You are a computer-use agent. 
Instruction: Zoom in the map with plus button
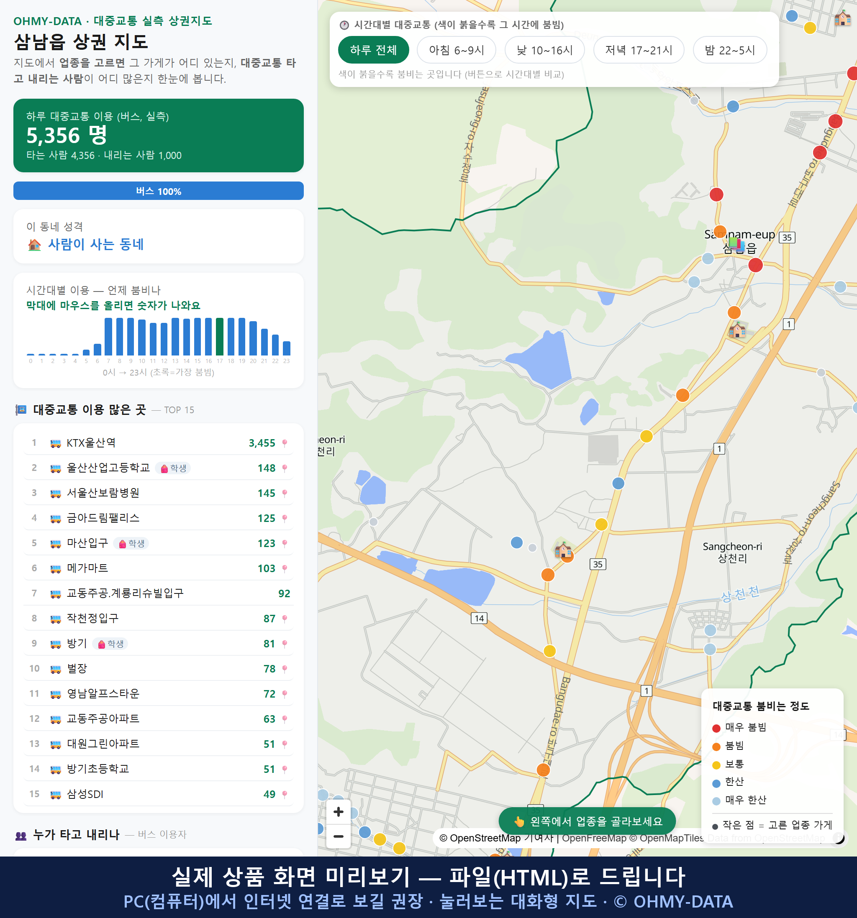point(338,812)
